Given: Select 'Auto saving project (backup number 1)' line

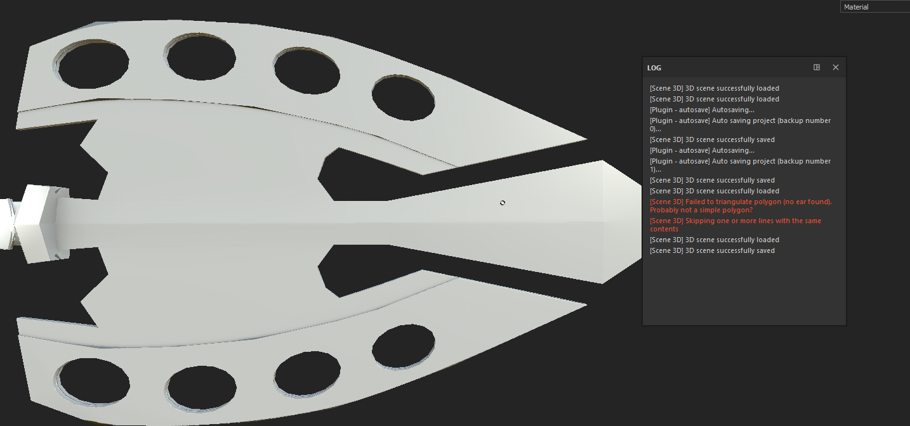Looking at the screenshot, I should pyautogui.click(x=740, y=165).
